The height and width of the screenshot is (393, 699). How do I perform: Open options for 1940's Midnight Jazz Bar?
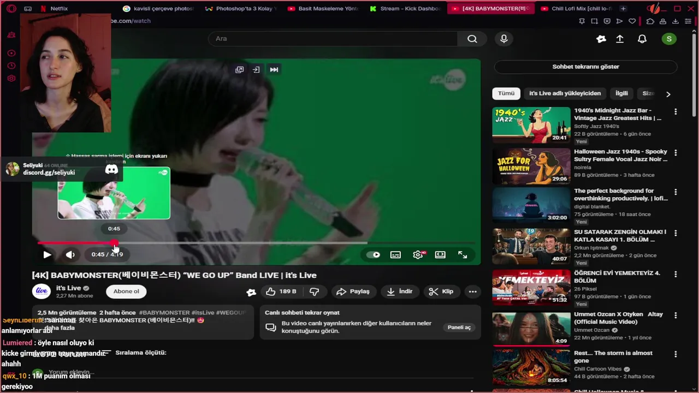click(x=676, y=111)
